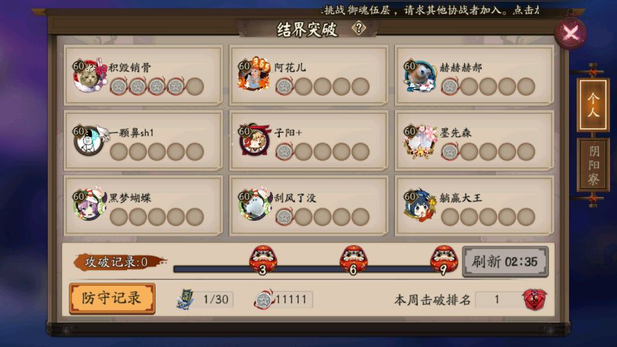
Task: Challenge the 赫赫赫郝 barrier card
Action: 474,75
